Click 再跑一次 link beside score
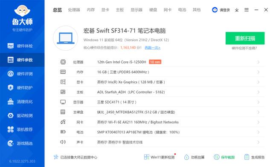 point(153,48)
